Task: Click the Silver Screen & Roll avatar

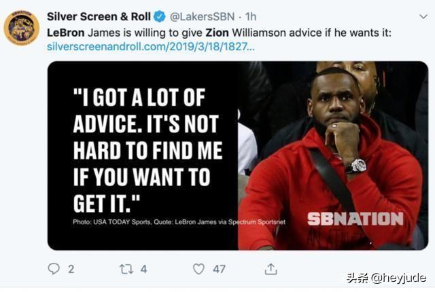Action: (21, 28)
